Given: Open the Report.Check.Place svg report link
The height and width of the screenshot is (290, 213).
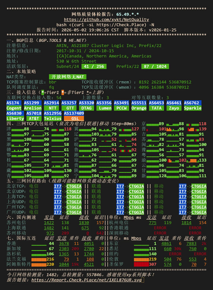Looking at the screenshot, I should pyautogui.click(x=86, y=280).
